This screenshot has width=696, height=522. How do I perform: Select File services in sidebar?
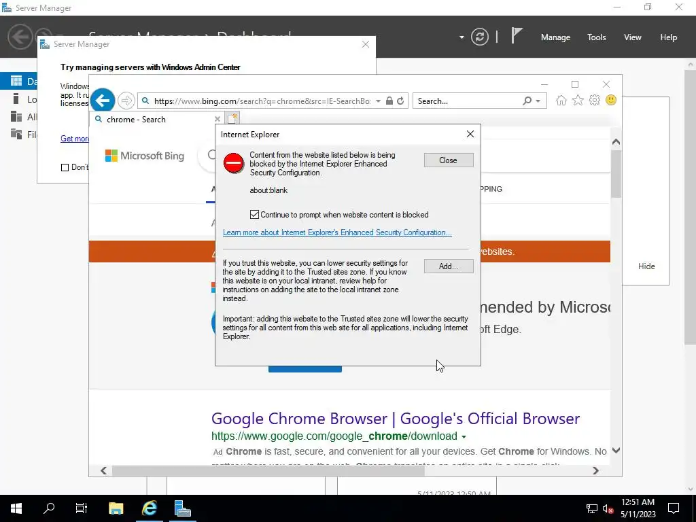(x=24, y=134)
